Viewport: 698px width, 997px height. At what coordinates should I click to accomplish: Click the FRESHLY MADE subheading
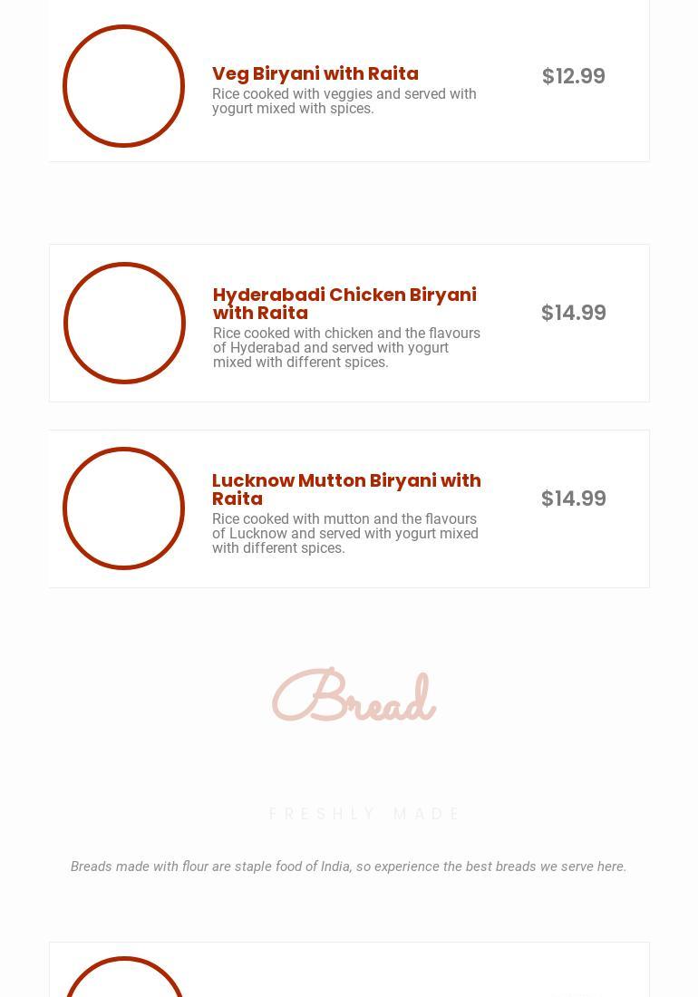(x=365, y=814)
